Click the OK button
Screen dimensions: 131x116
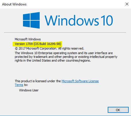(x=118, y=110)
